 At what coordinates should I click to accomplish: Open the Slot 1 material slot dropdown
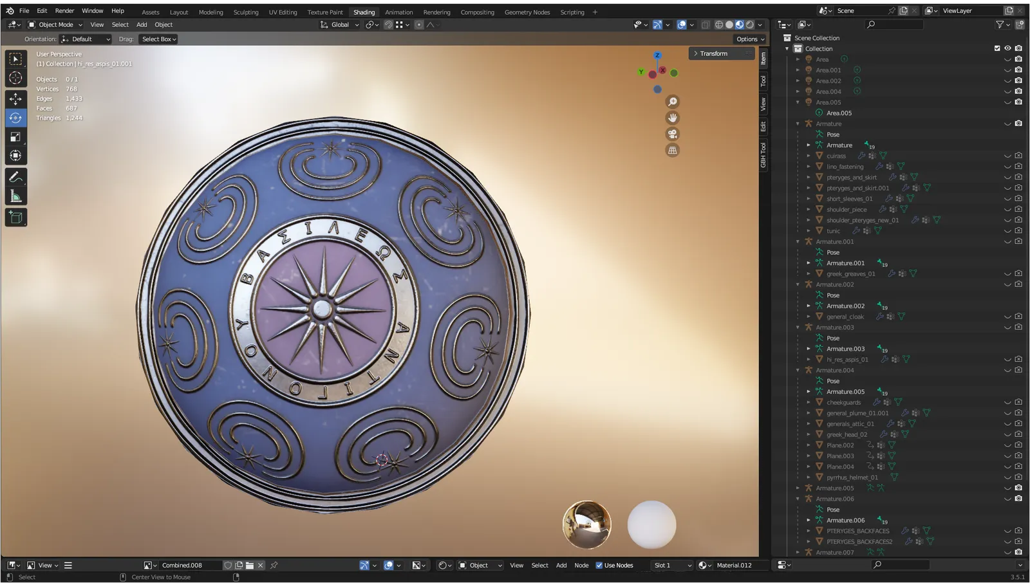pyautogui.click(x=672, y=565)
